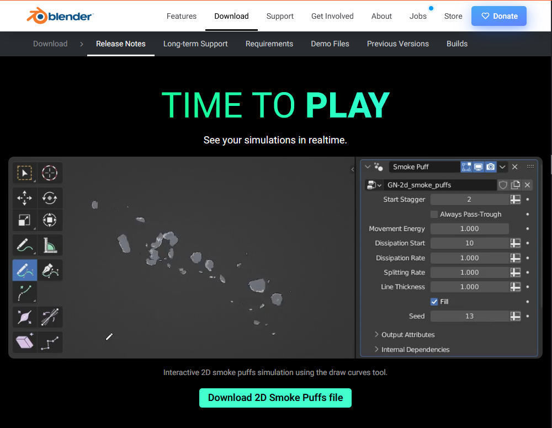Image resolution: width=552 pixels, height=428 pixels.
Task: Select the Cursor tool
Action: pos(50,173)
